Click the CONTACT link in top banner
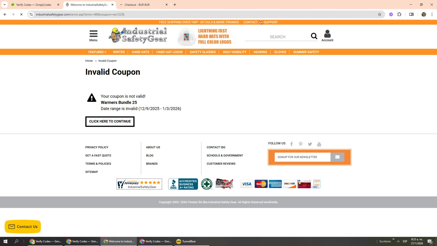The image size is (437, 246). point(251,22)
